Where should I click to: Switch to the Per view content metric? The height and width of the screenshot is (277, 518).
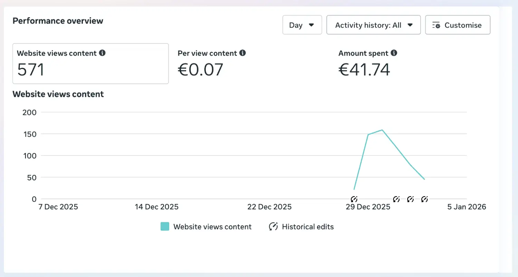click(x=211, y=63)
